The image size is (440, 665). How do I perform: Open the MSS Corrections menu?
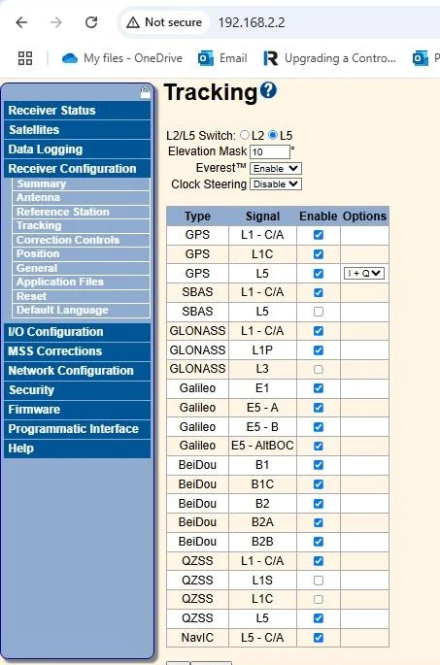pos(78,351)
